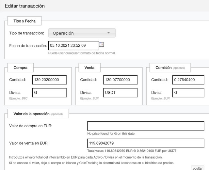This screenshot has width=209, height=170.
Task: Open the calendar date picker icon
Action: pos(102,45)
